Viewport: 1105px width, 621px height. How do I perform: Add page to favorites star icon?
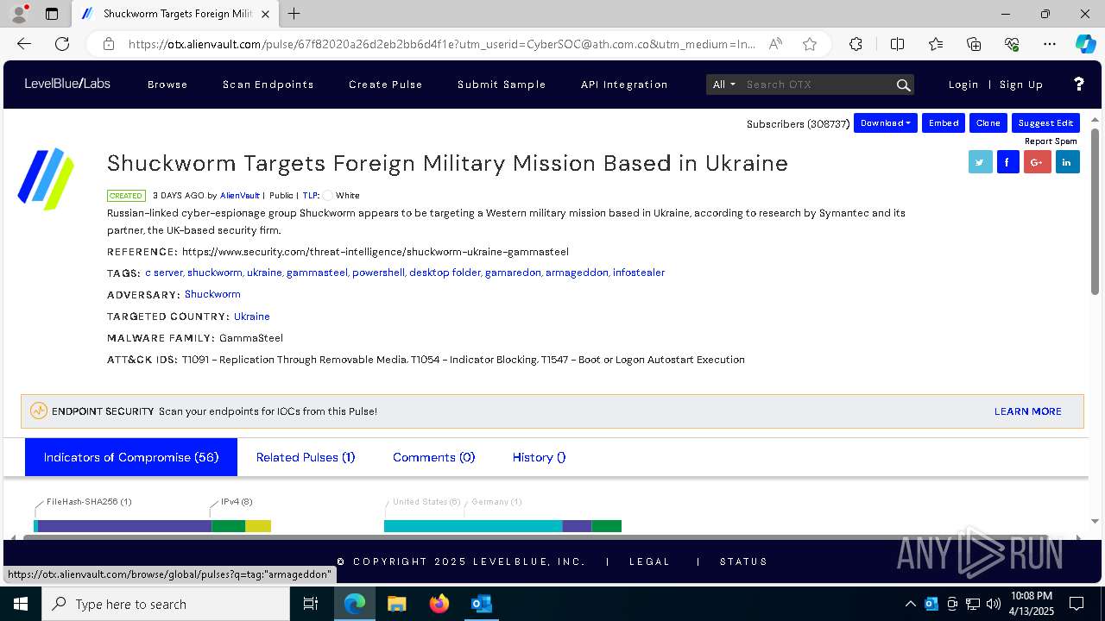tap(809, 44)
